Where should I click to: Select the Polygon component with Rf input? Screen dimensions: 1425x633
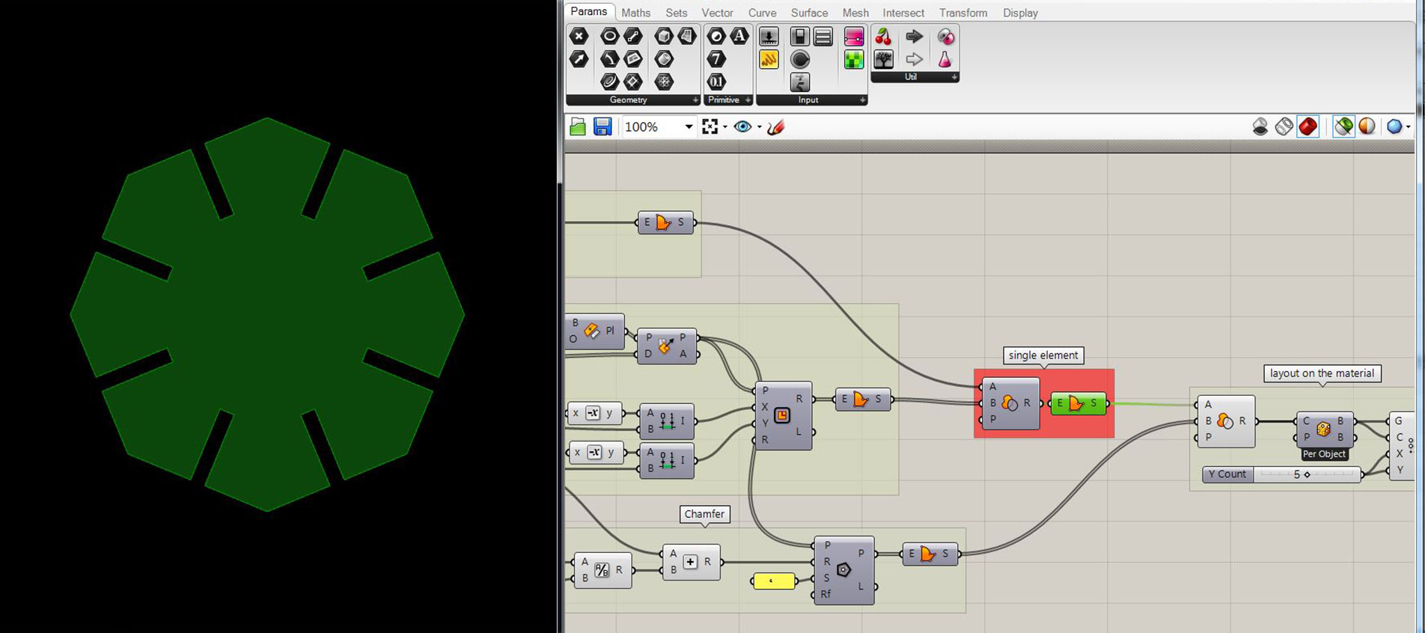click(x=843, y=570)
